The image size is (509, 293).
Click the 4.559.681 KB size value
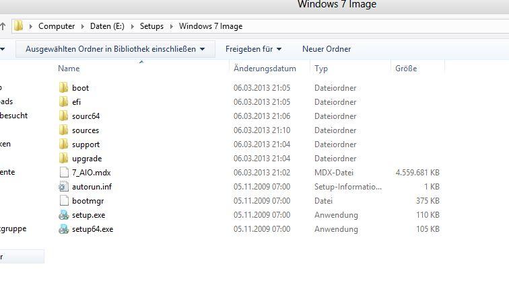(x=417, y=173)
